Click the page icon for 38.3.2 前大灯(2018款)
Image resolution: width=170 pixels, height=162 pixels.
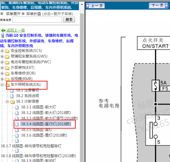click(17, 113)
